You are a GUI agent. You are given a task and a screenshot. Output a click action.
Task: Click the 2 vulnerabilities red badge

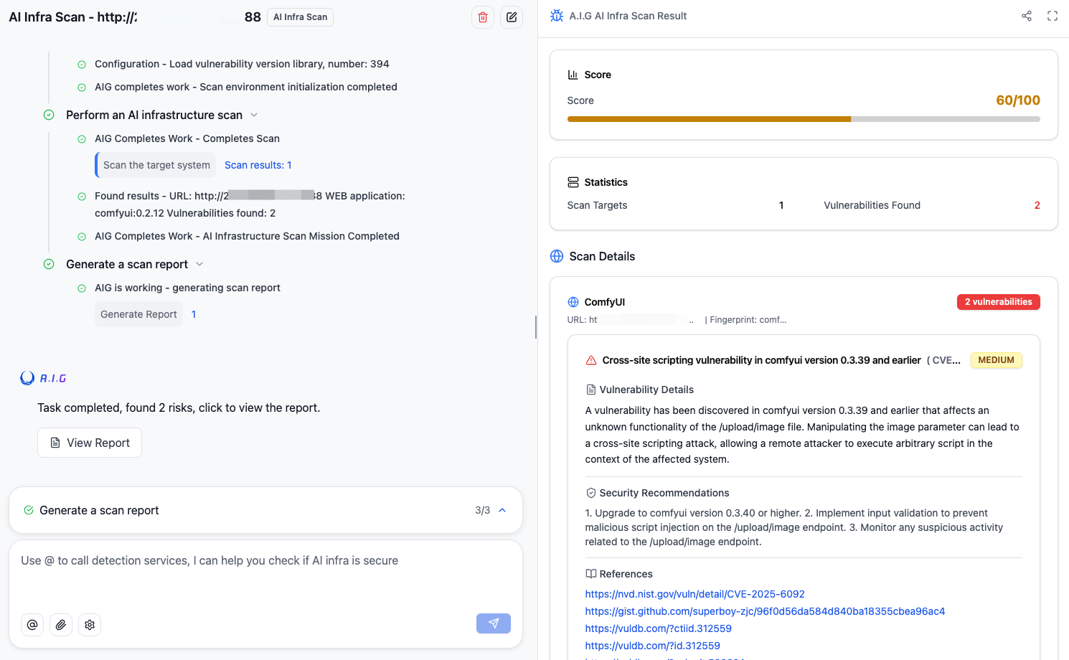[x=998, y=302]
